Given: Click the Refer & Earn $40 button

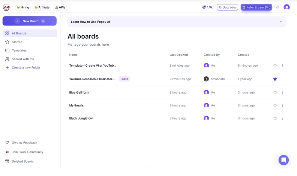Looking at the screenshot, I should point(256,7).
